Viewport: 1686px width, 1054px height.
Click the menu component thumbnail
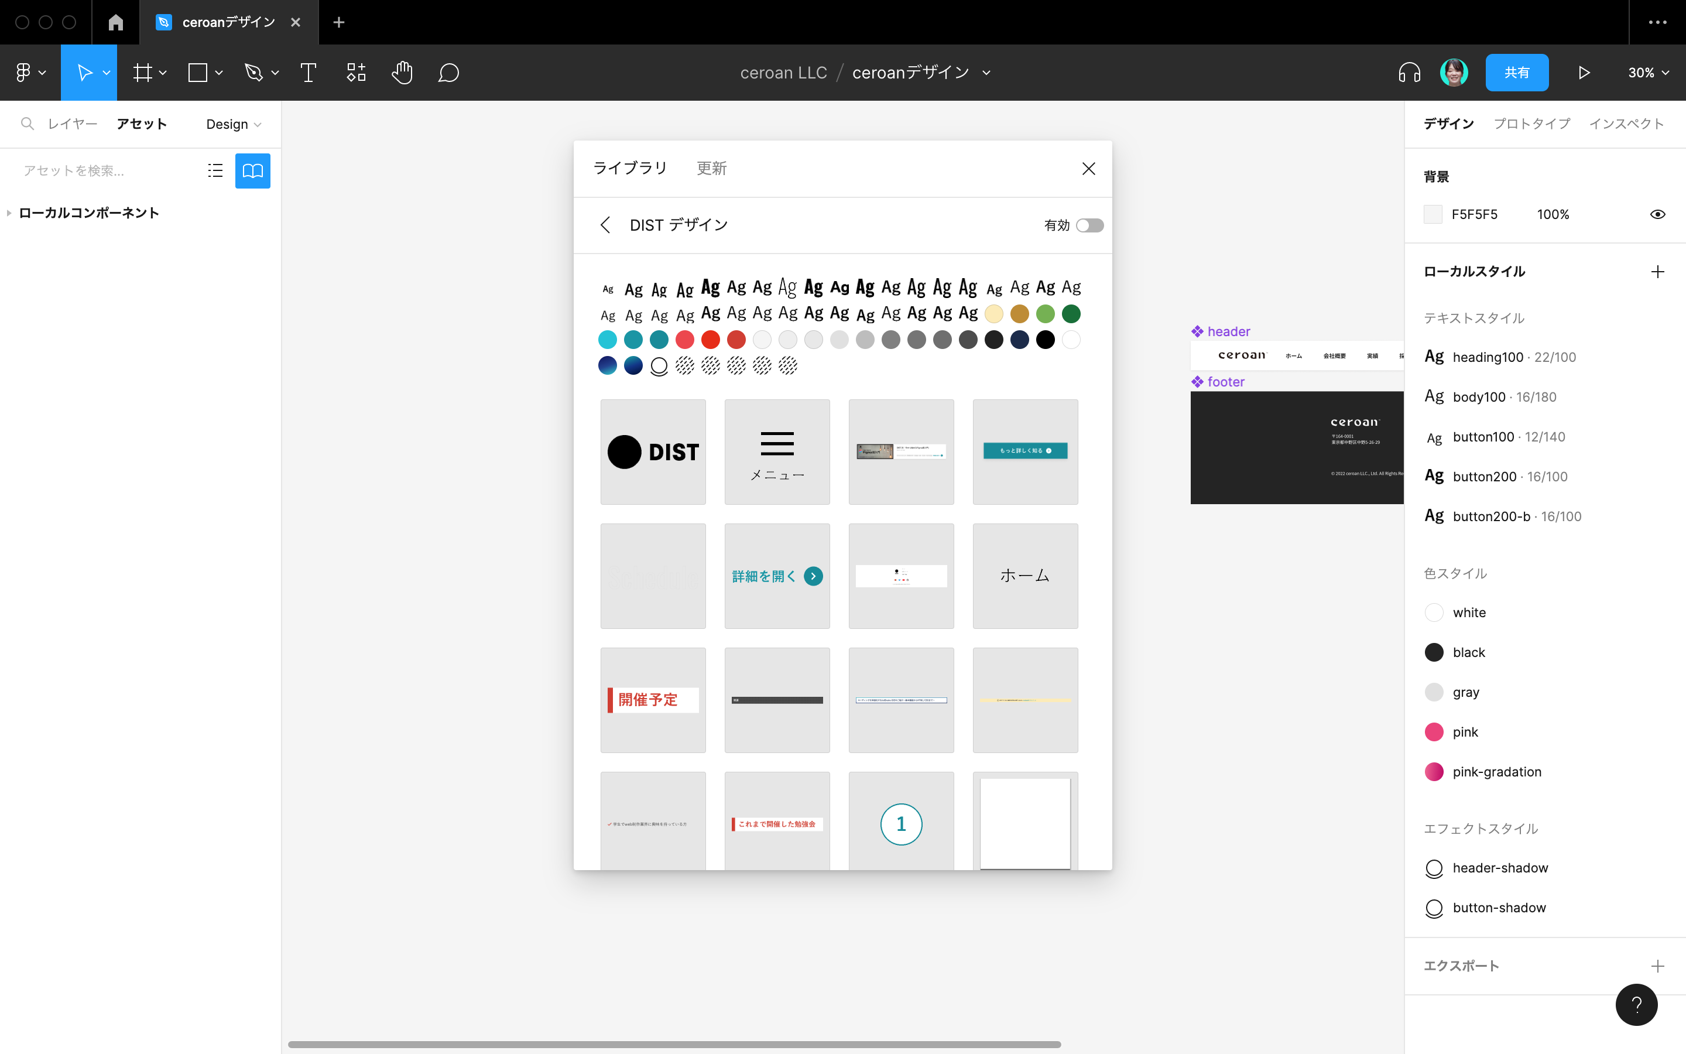(x=777, y=450)
